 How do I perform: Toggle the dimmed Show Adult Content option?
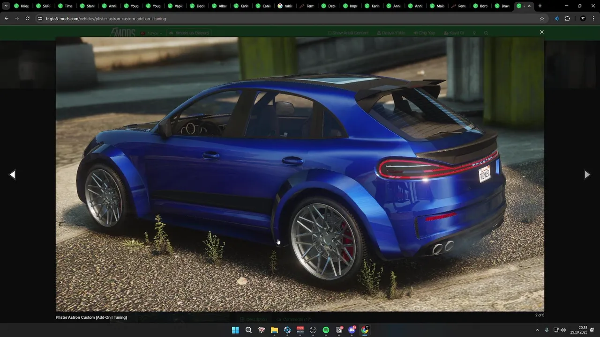348,33
